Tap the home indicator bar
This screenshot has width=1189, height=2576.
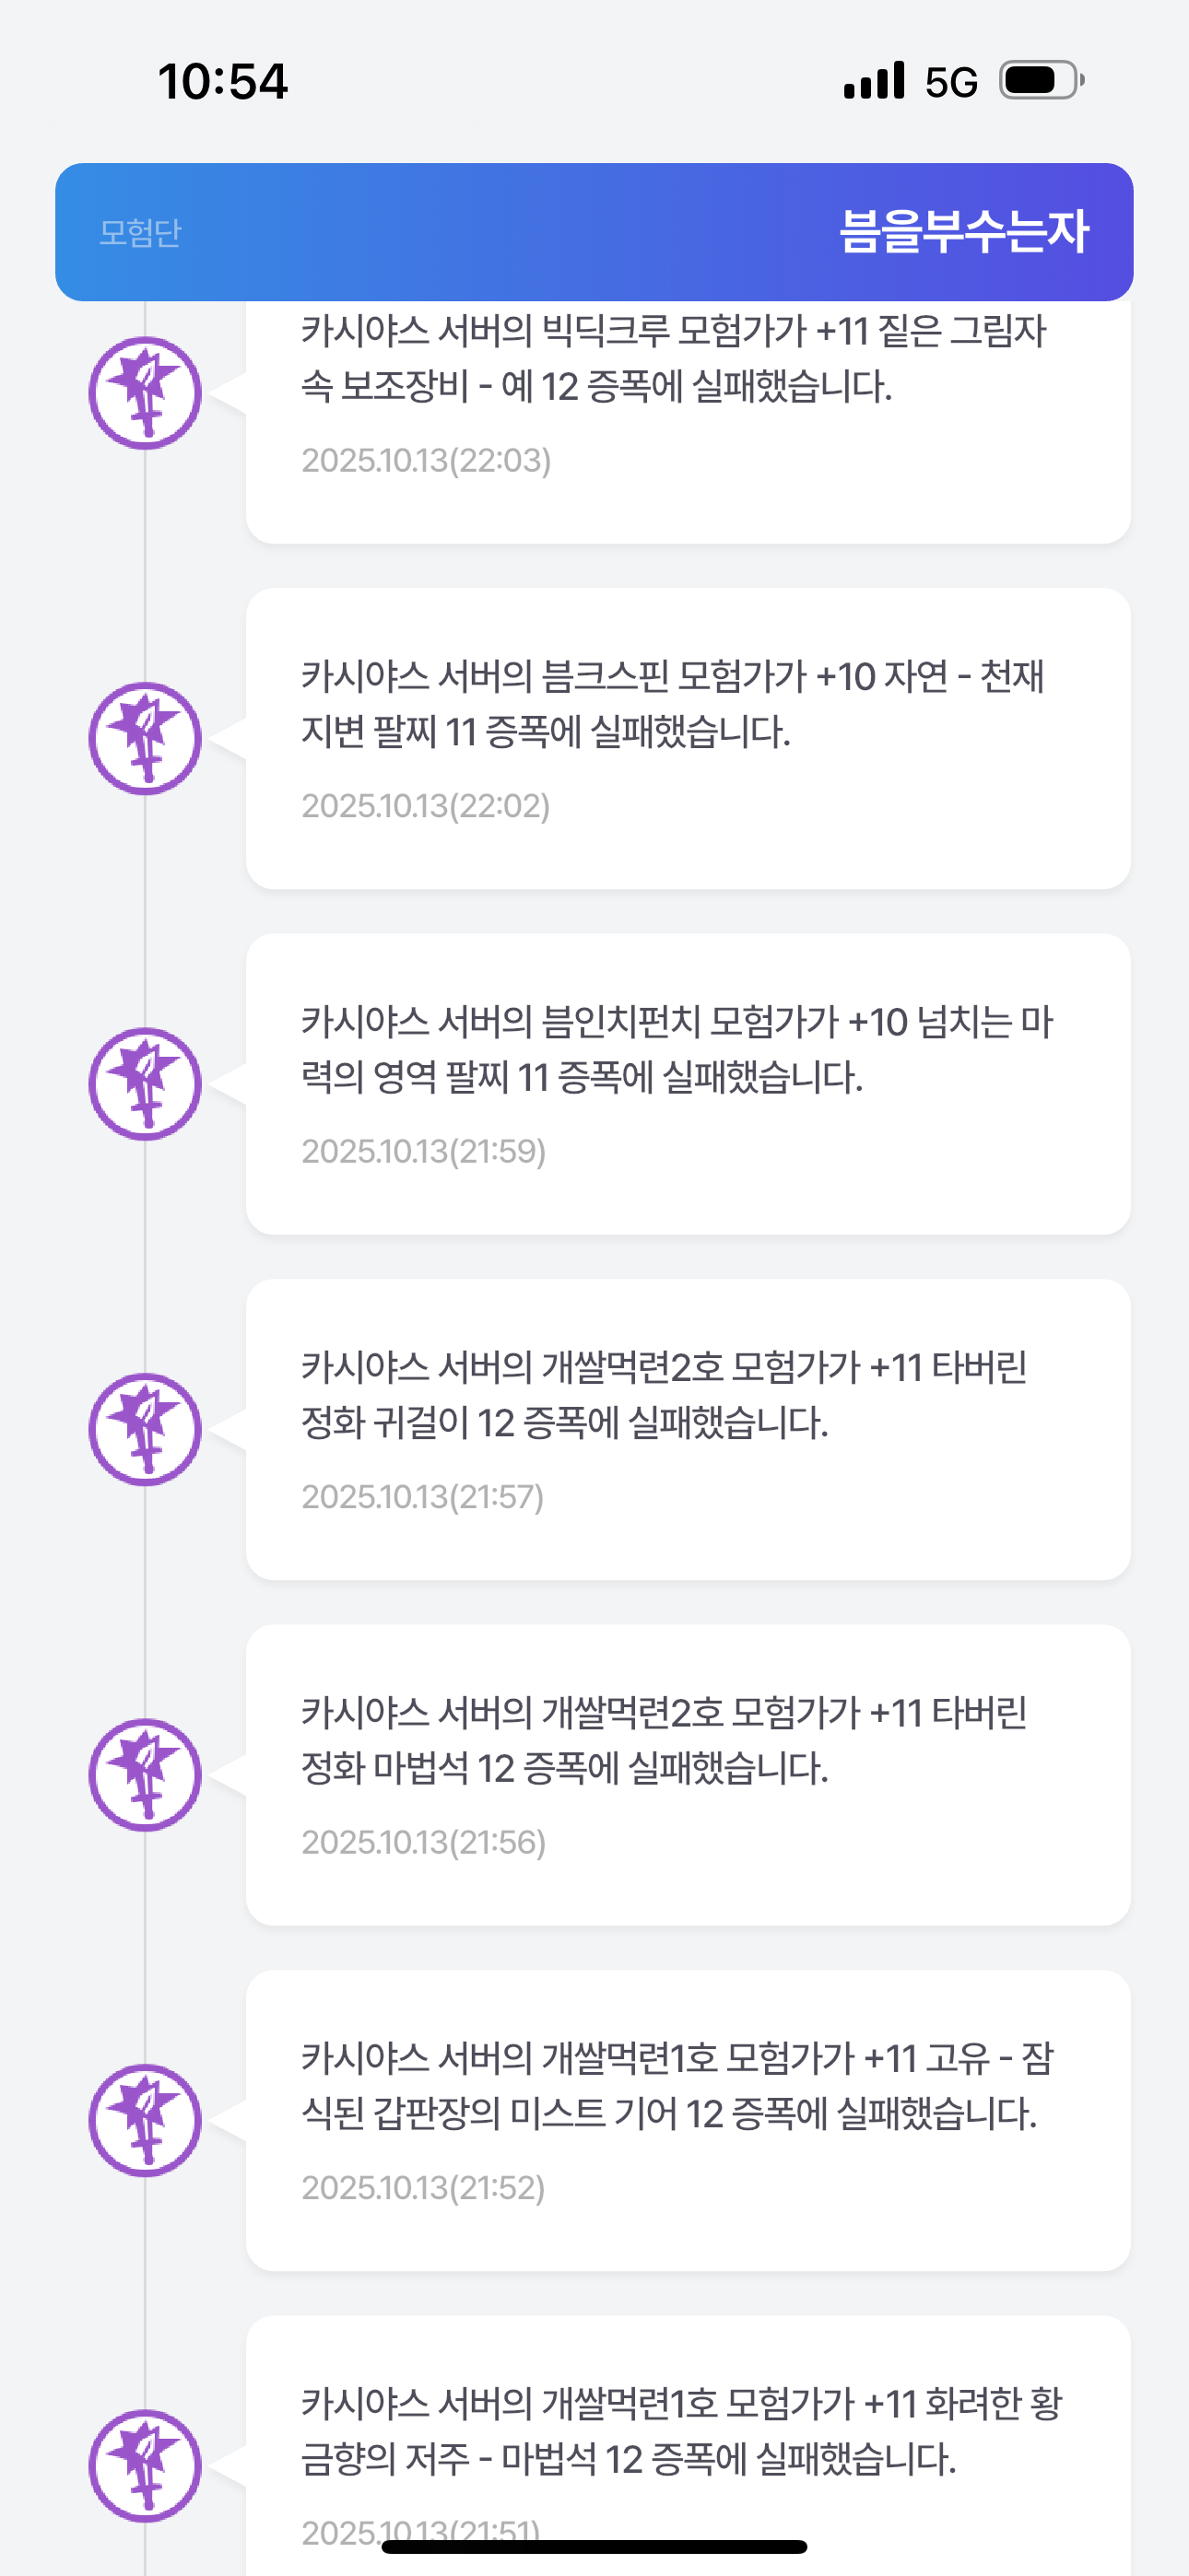594,2547
